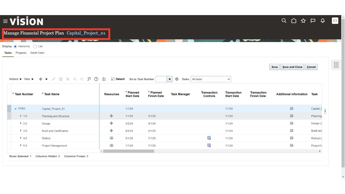Switch to the Tasks tab
The image size is (345, 194).
8,53
